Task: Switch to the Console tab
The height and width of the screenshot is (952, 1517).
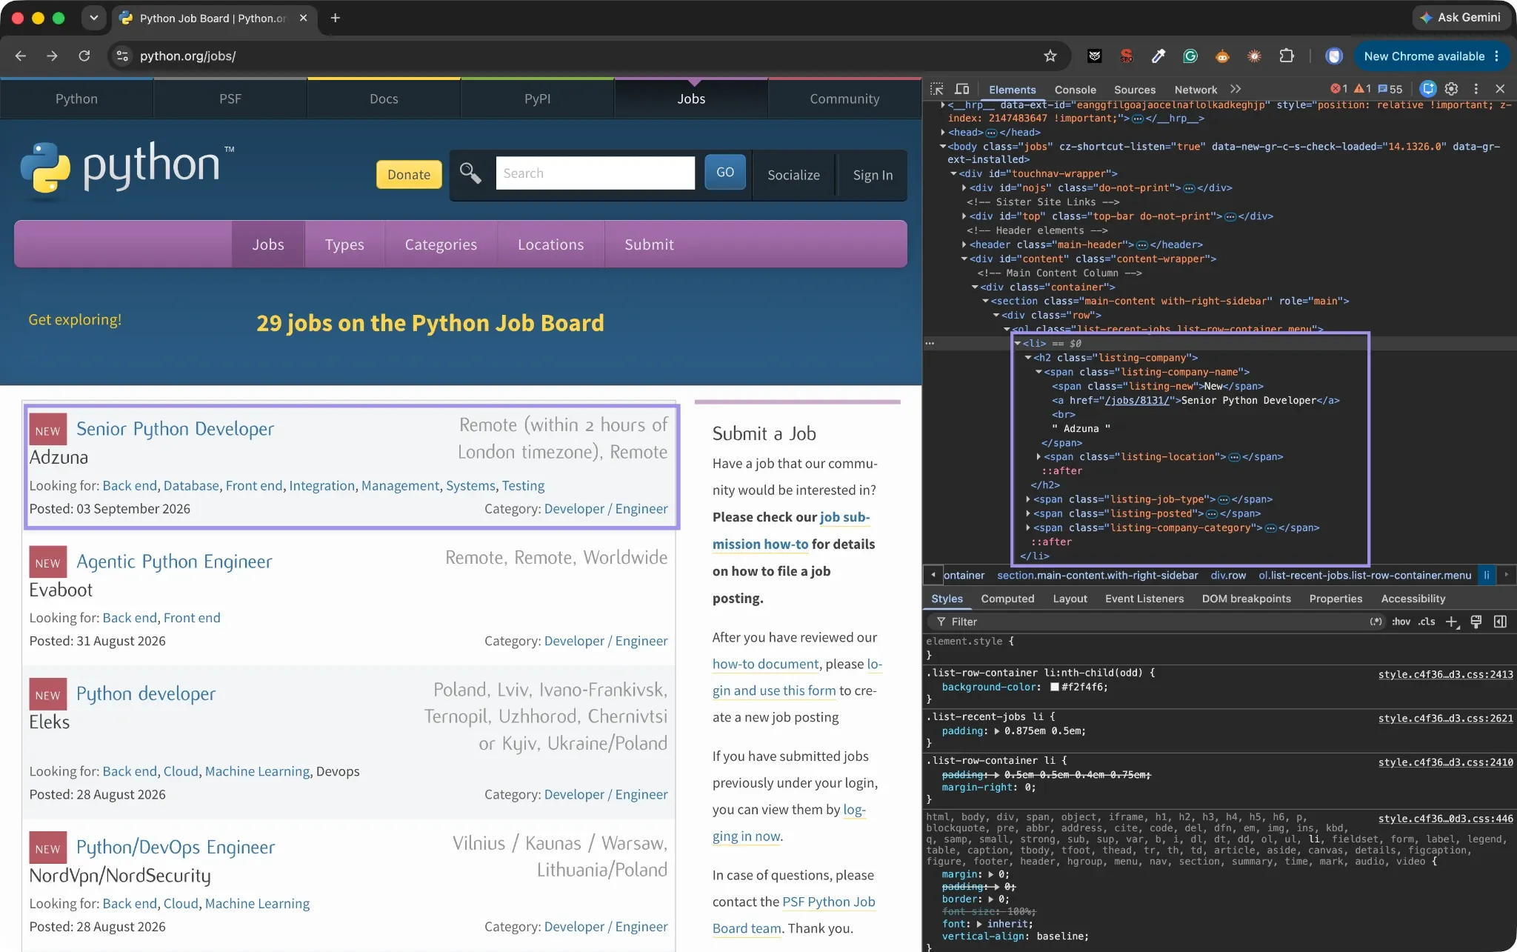Action: point(1075,90)
